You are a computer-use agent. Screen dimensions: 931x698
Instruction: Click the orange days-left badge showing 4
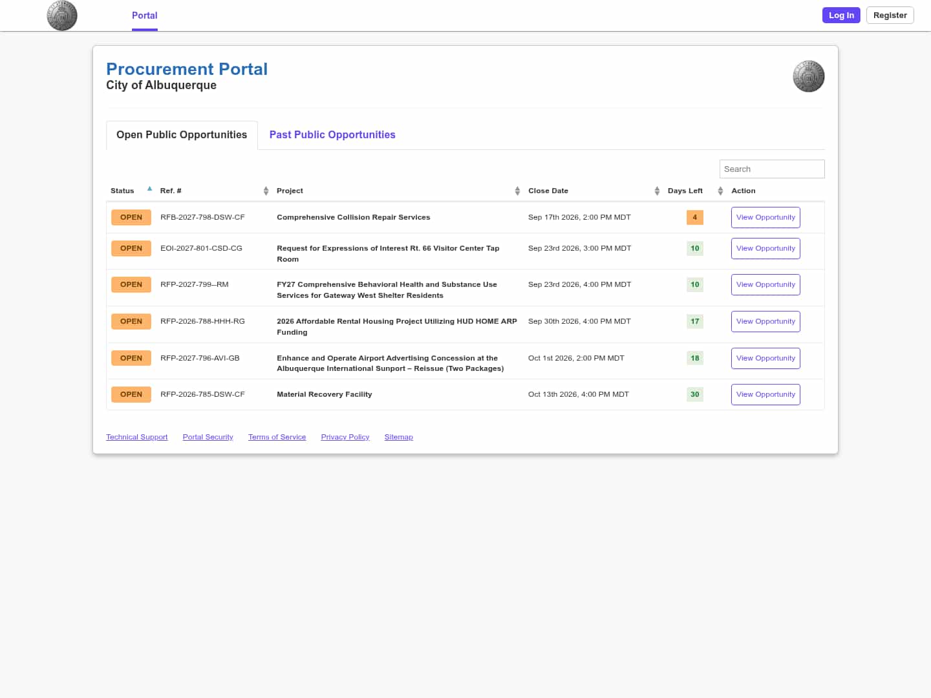click(695, 217)
